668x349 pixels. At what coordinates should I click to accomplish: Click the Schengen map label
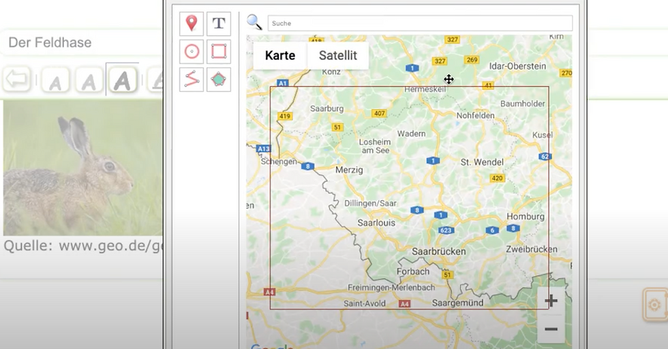(279, 162)
